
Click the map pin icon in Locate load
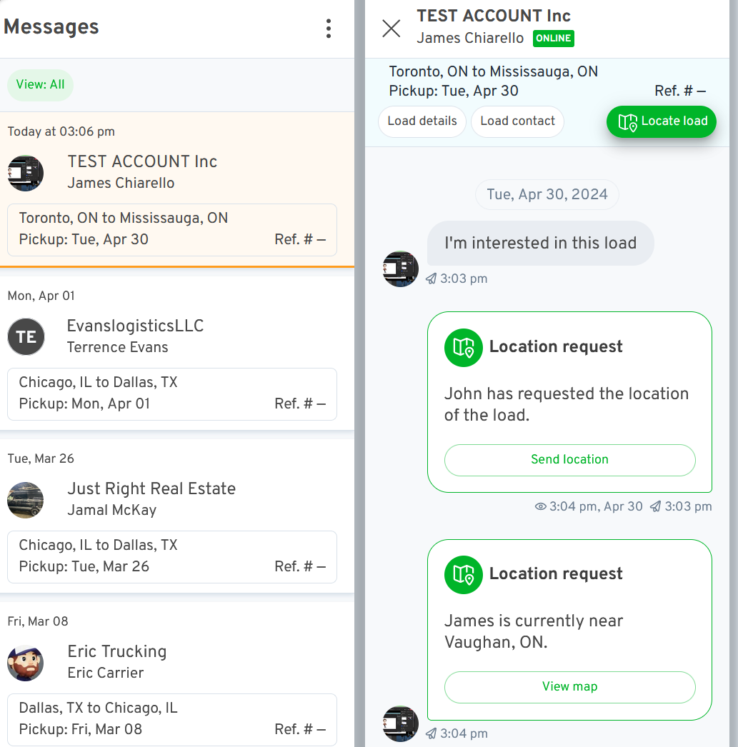click(x=627, y=122)
